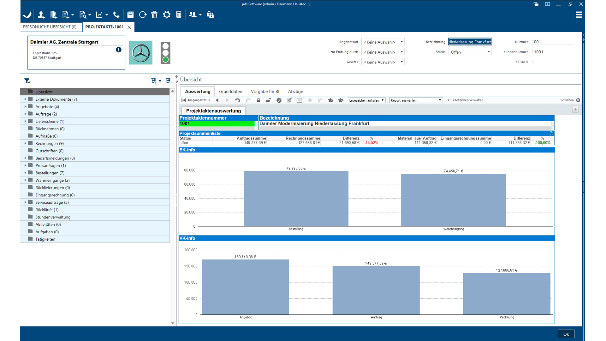Click the pds logo icon

[27, 15]
